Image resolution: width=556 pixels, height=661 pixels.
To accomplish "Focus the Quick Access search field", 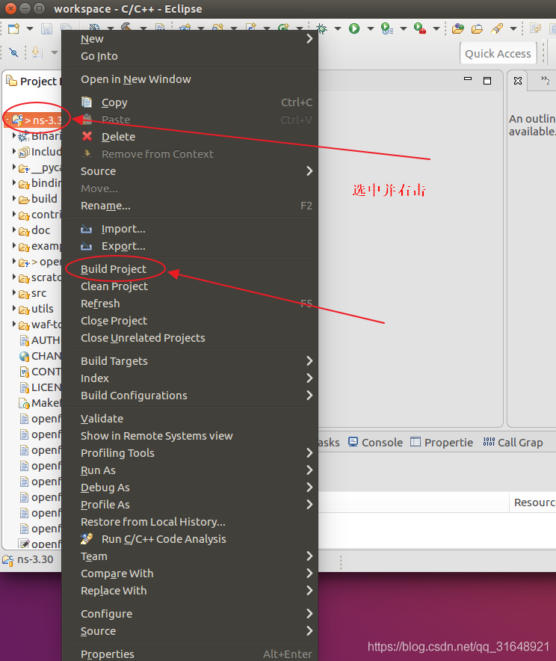I will (x=498, y=54).
